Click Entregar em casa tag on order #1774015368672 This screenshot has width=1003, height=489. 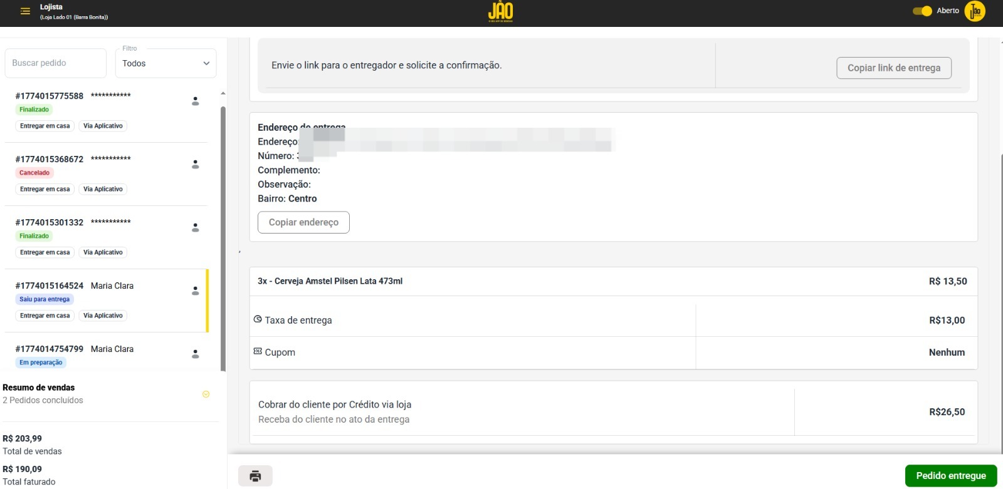pos(45,189)
